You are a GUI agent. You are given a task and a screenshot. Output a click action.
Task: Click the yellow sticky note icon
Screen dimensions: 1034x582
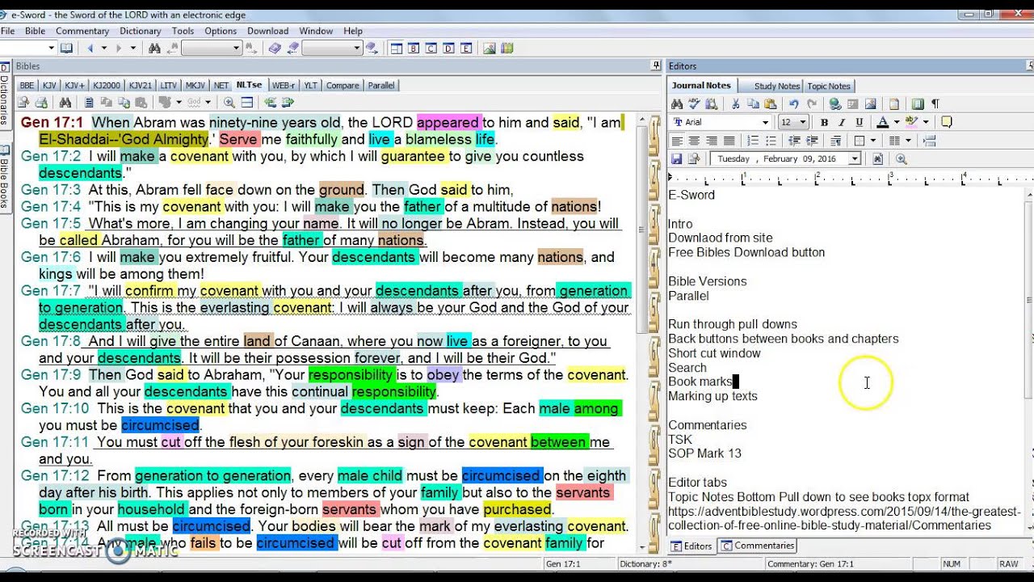pos(946,122)
